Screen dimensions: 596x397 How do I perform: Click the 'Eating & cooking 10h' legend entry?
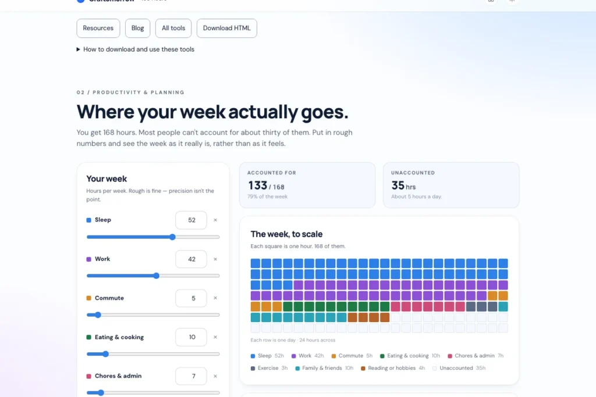pyautogui.click(x=410, y=356)
